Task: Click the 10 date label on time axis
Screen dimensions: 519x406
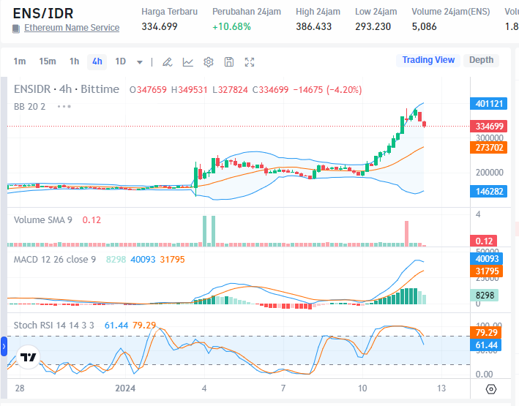Action: click(362, 388)
